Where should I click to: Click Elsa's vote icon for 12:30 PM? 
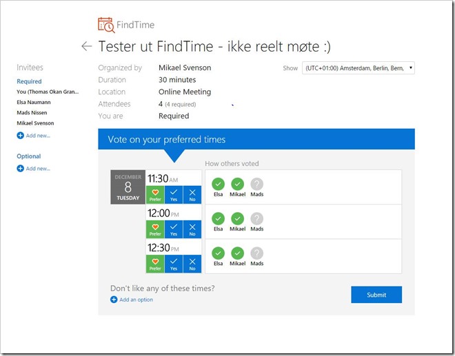(219, 253)
